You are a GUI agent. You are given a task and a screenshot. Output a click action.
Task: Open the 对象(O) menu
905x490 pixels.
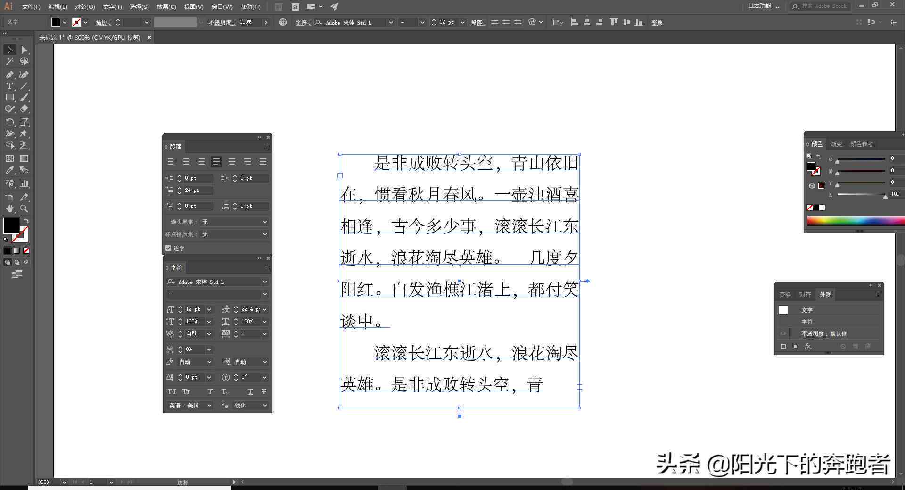pos(85,7)
